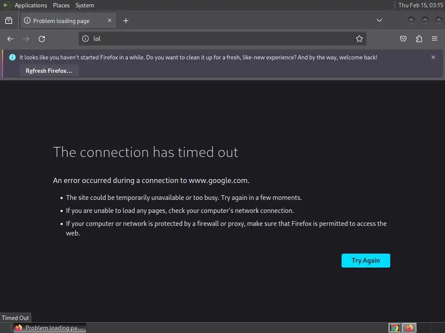Click the site info icon in the address bar

tap(86, 39)
